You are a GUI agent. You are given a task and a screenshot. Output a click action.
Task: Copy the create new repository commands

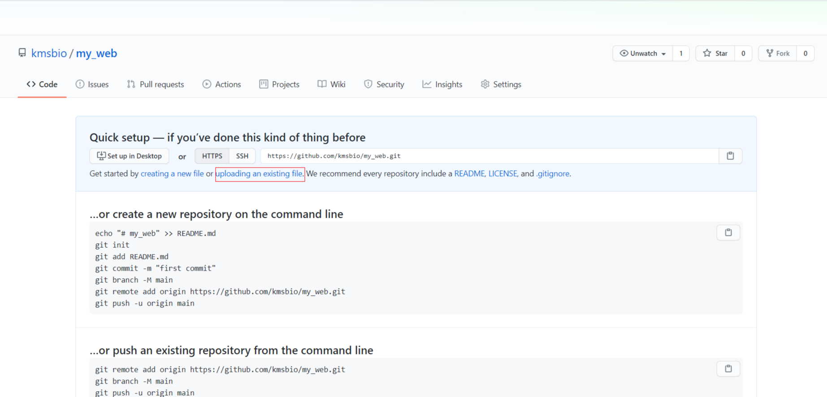pyautogui.click(x=728, y=233)
